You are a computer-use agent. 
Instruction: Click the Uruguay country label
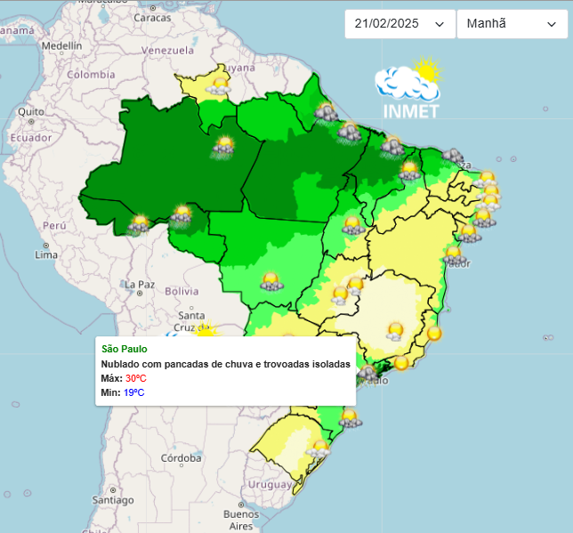[270, 485]
